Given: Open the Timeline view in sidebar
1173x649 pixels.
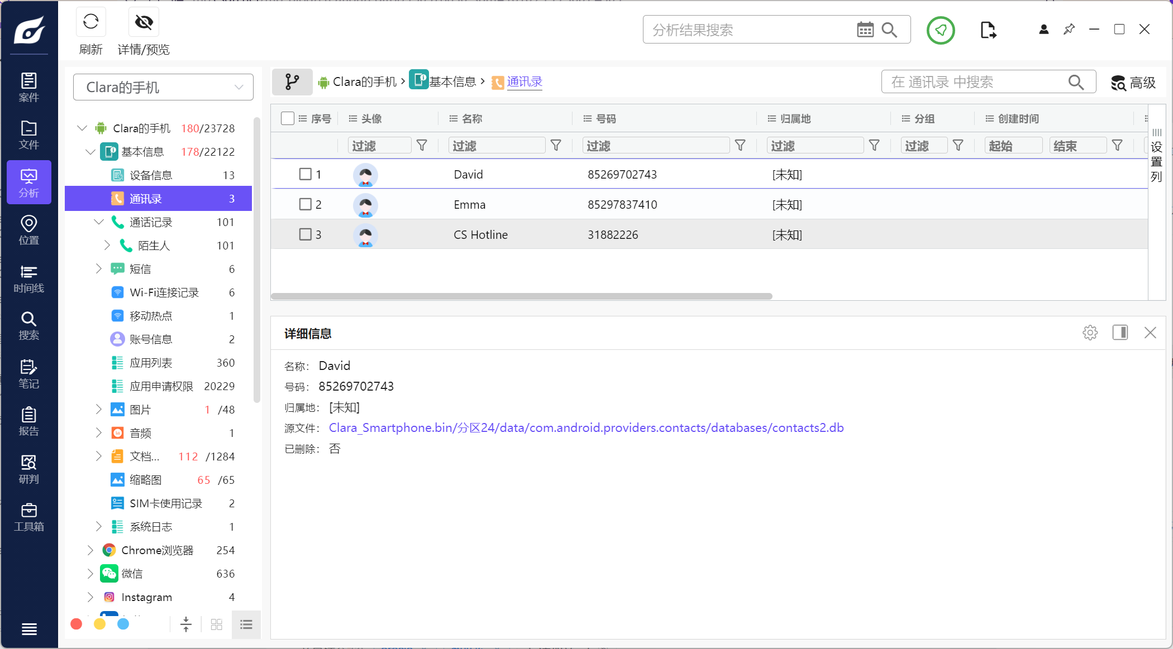Looking at the screenshot, I should (x=28, y=278).
